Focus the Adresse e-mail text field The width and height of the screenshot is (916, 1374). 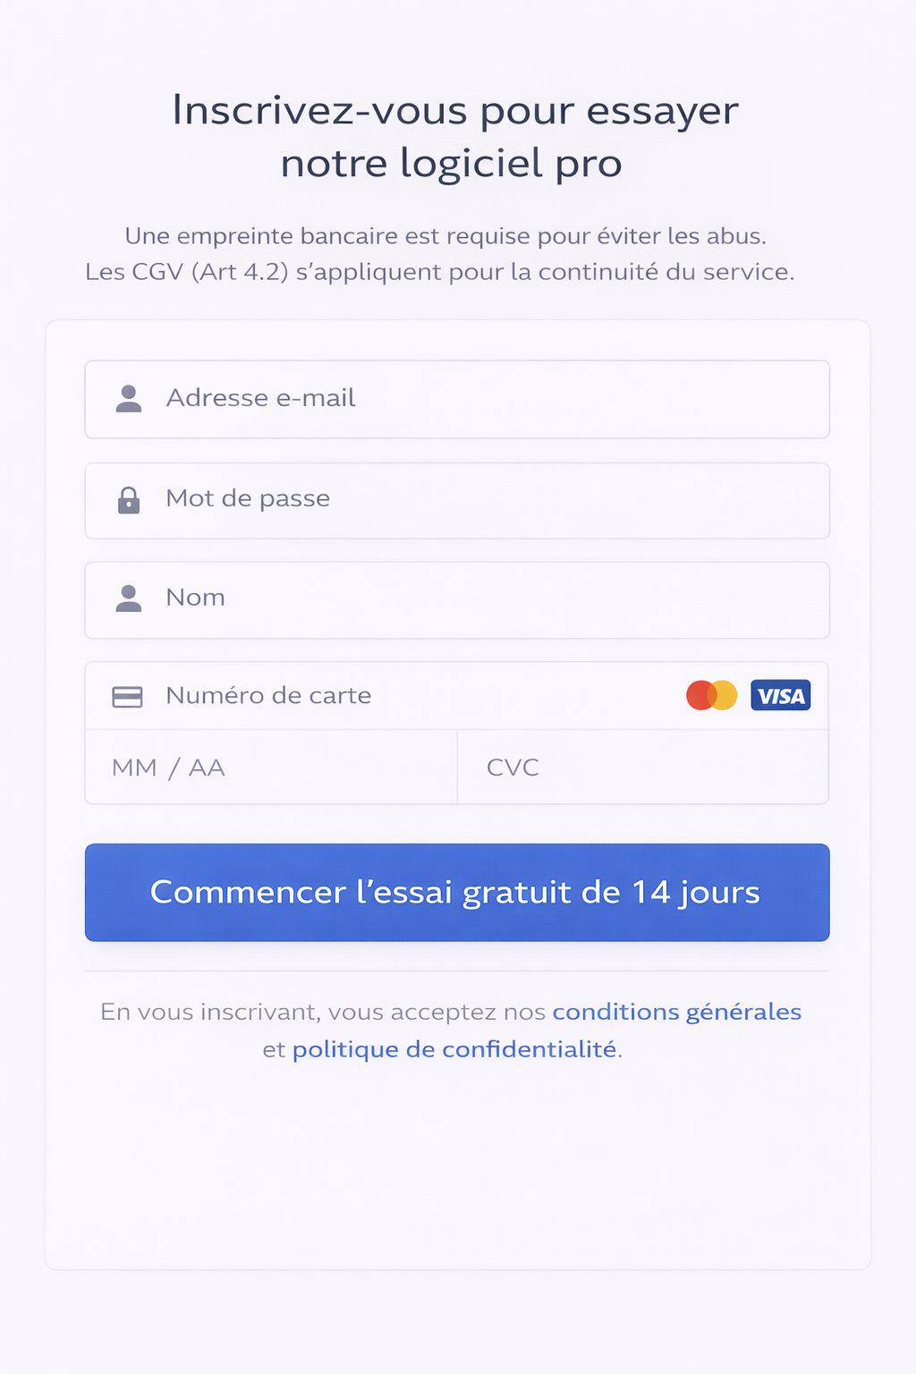coord(492,399)
